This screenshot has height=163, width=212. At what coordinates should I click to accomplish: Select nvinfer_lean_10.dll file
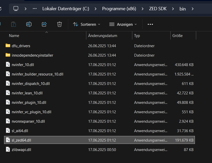tap(99, 93)
